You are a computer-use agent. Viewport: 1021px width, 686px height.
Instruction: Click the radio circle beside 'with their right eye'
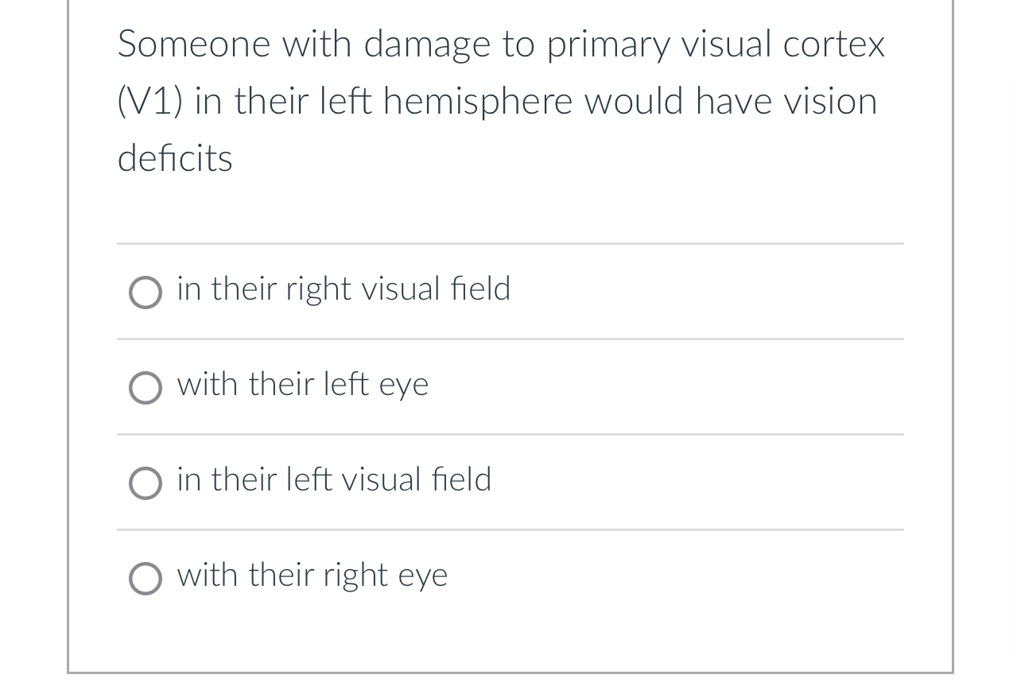pyautogui.click(x=146, y=579)
